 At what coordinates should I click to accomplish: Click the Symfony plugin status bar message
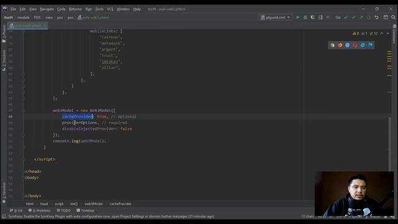[x=111, y=217]
